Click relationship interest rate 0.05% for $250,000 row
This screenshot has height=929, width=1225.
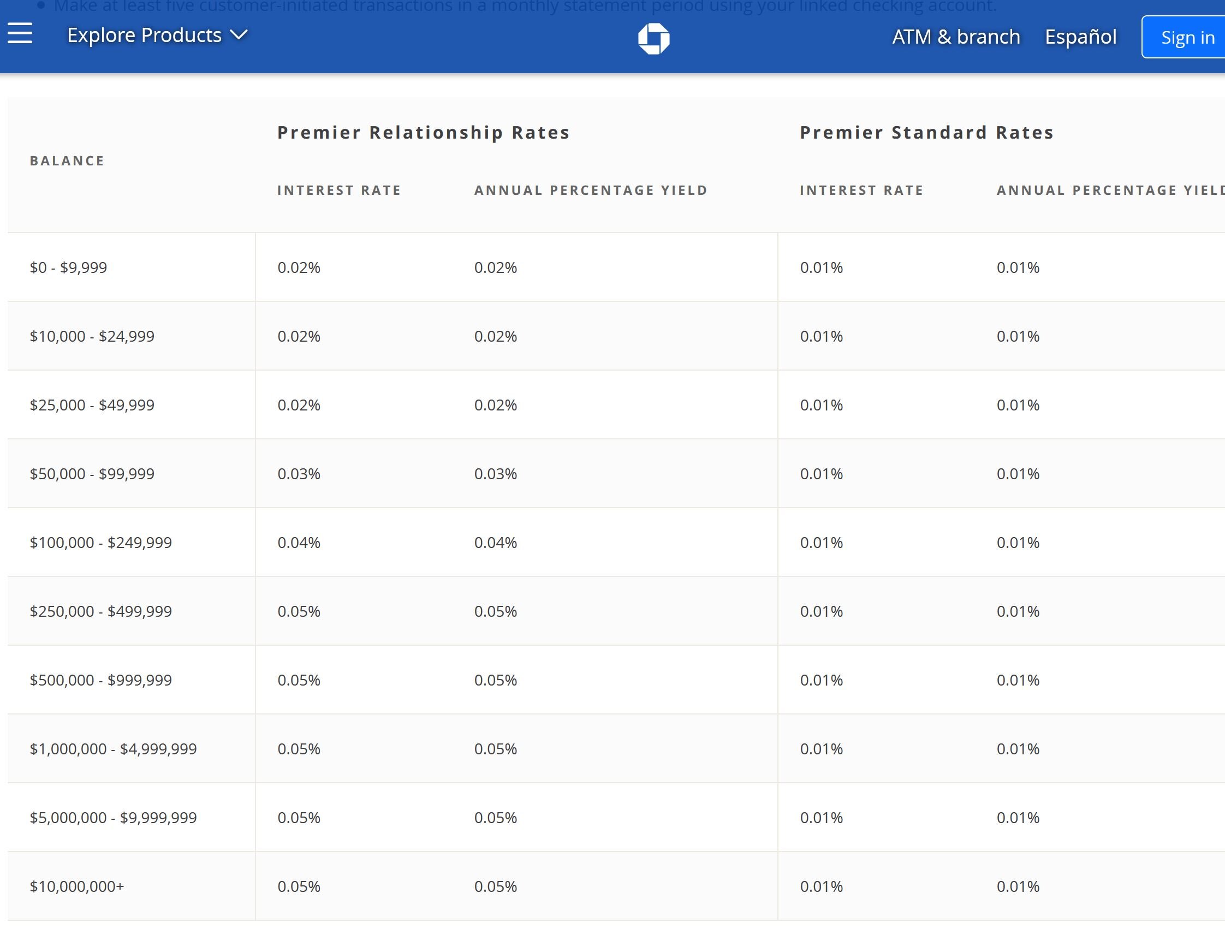299,611
